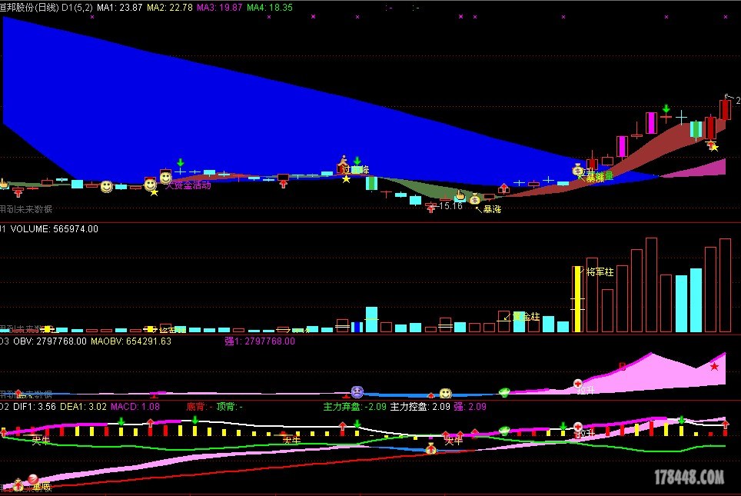Screen dimensions: 741x496
Task: Click the green down arrow atop latest candles
Action: (x=666, y=109)
